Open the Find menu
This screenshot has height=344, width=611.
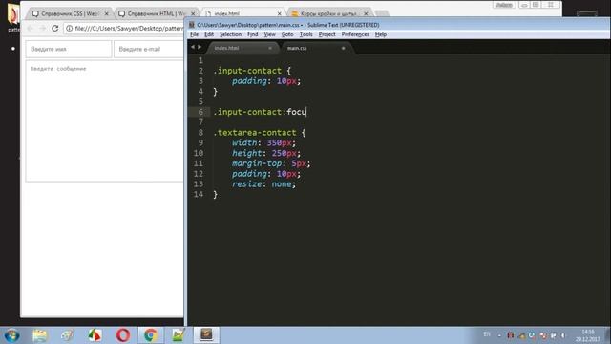coord(252,34)
